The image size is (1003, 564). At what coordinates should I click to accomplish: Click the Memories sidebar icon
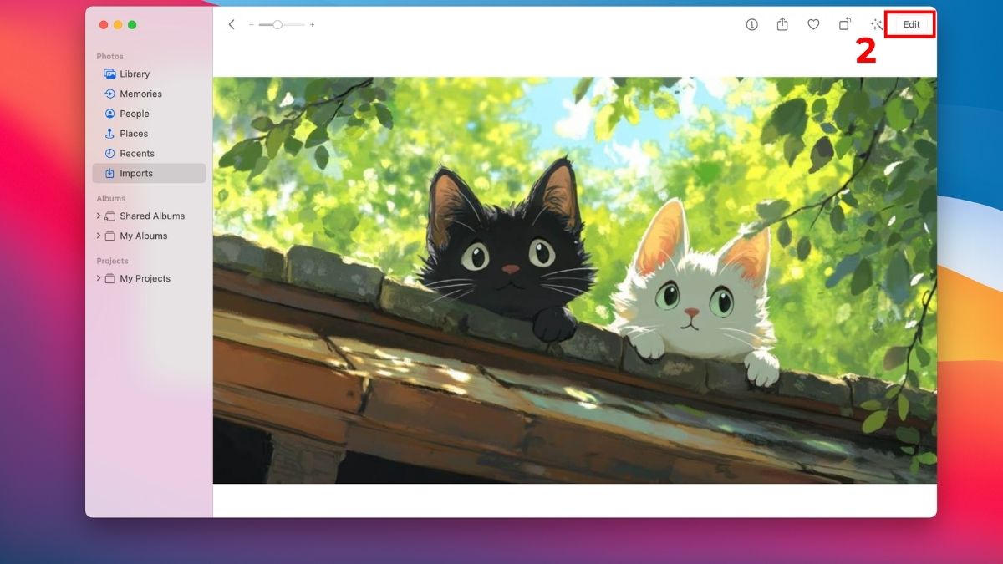click(109, 94)
